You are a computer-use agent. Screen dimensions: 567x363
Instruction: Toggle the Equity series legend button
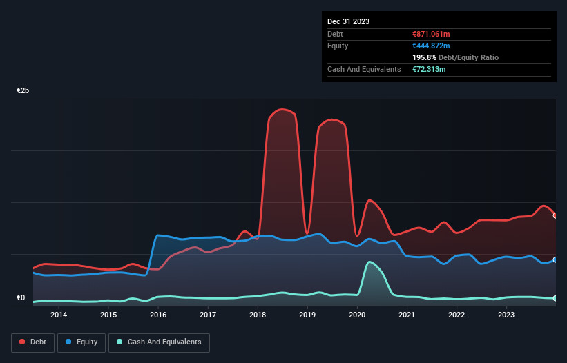click(x=81, y=342)
